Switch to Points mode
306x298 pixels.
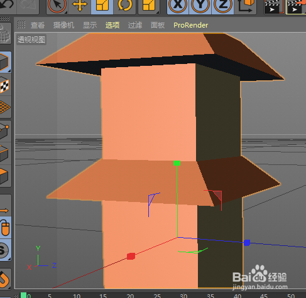click(5, 130)
